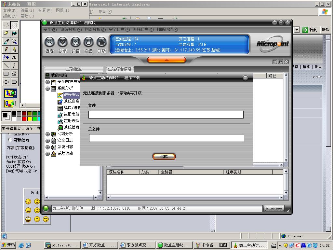Open the 图像(I) menu in Paint

pos(62,10)
